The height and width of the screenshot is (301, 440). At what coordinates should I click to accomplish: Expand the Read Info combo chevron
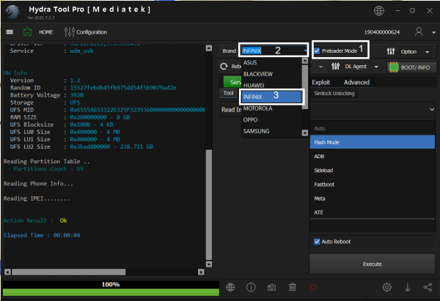tap(432, 110)
